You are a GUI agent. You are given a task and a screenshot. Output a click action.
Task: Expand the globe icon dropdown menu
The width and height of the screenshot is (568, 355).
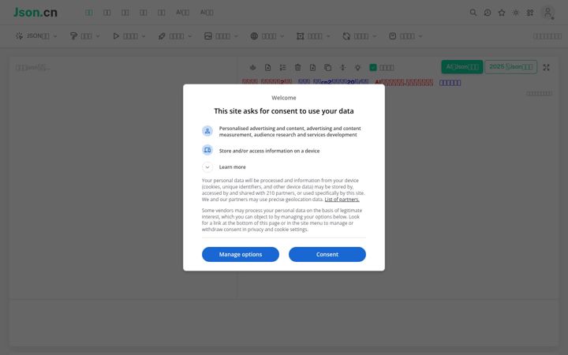click(x=267, y=35)
